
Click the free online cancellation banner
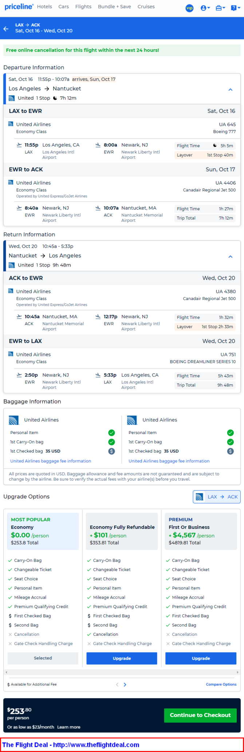122,50
